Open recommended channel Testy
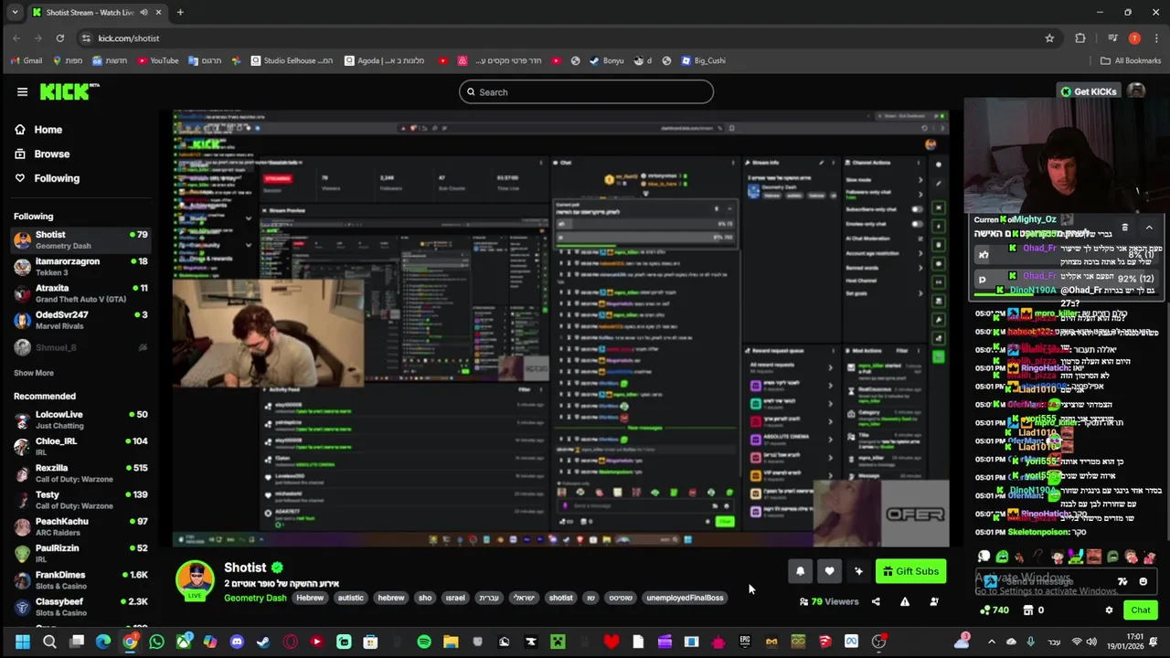Viewport: 1170px width, 658px height. [x=80, y=499]
